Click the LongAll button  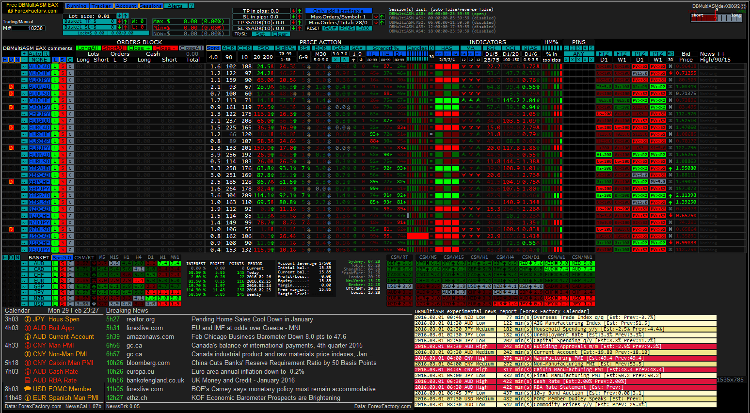[x=88, y=48]
